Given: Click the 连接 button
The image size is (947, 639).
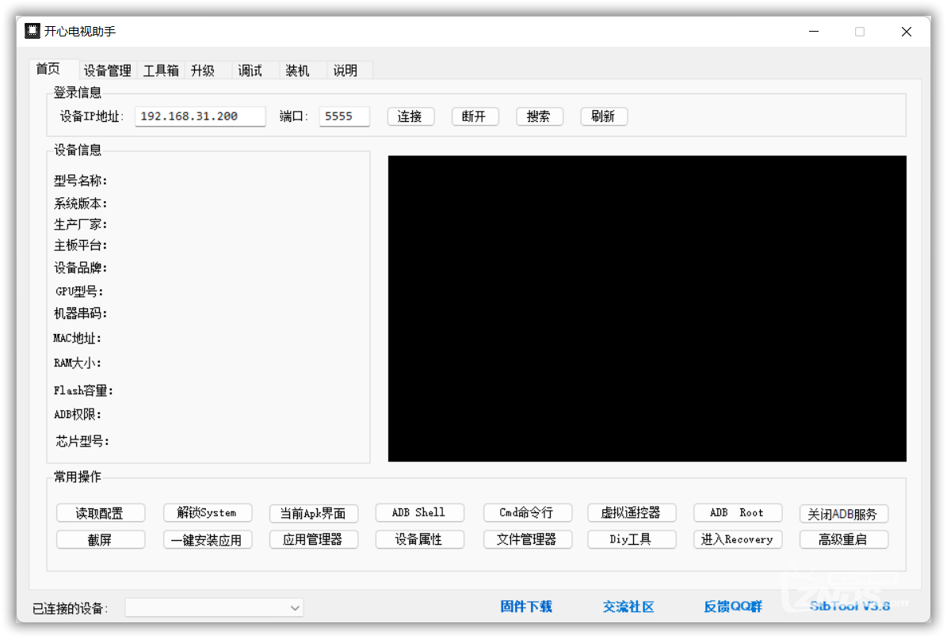Looking at the screenshot, I should (x=410, y=116).
